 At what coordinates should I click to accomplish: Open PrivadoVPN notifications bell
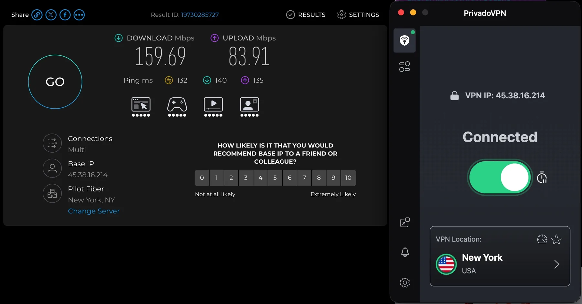pyautogui.click(x=405, y=252)
